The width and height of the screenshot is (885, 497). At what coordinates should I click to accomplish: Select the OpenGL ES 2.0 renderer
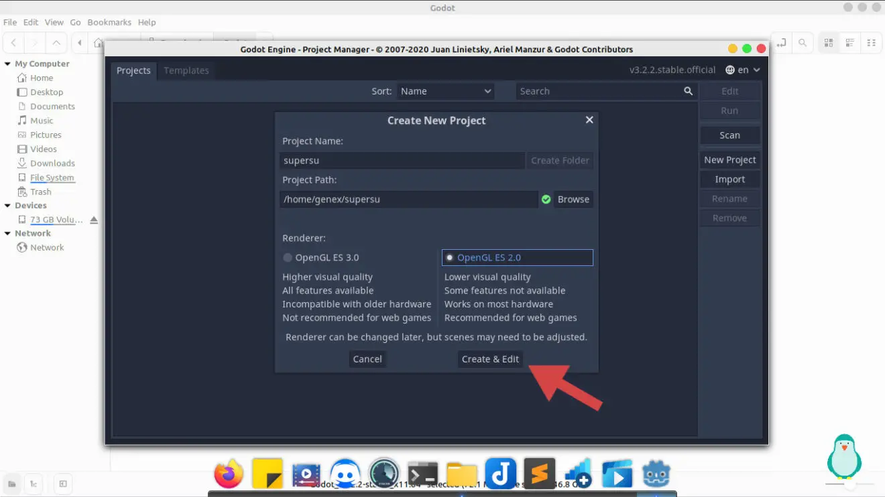click(x=518, y=257)
